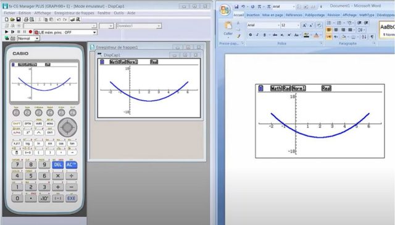Click the F1 key on the calculator
This screenshot has height=225, width=395.
tap(16, 112)
